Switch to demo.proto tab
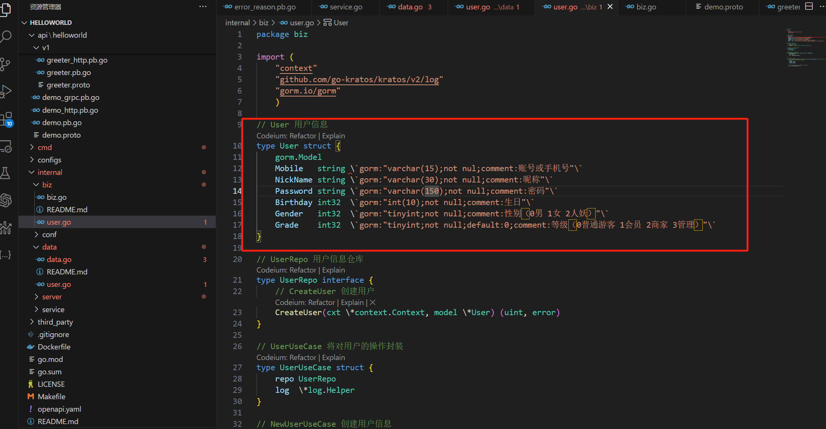 pos(722,7)
